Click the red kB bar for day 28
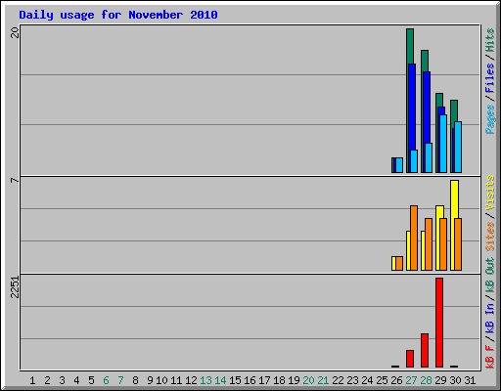 tap(425, 351)
